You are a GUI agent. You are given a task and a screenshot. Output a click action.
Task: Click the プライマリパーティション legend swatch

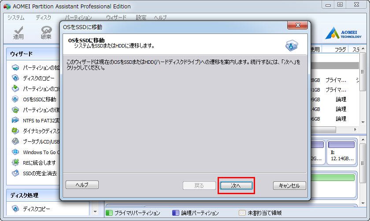click(109, 213)
